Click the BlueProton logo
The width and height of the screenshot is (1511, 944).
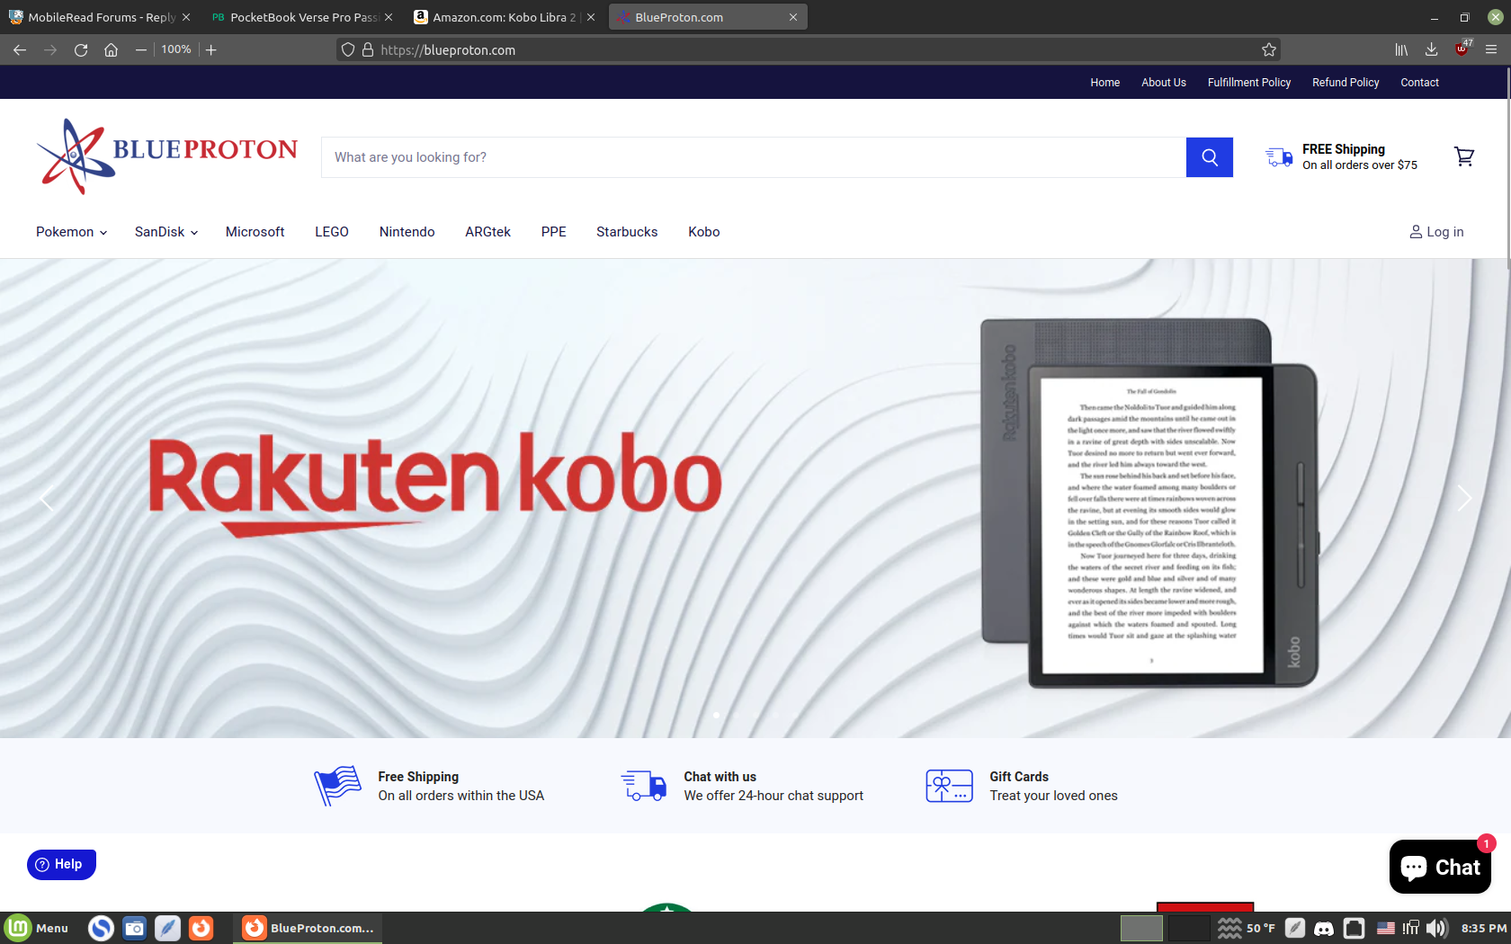click(166, 156)
